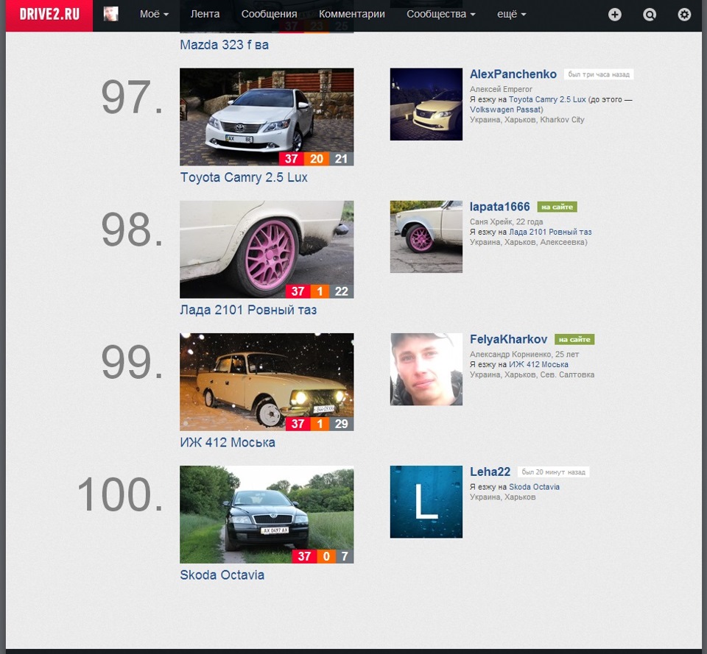The height and width of the screenshot is (654, 707).
Task: Click the gray 21 badge on Toyota Camry
Action: [341, 159]
